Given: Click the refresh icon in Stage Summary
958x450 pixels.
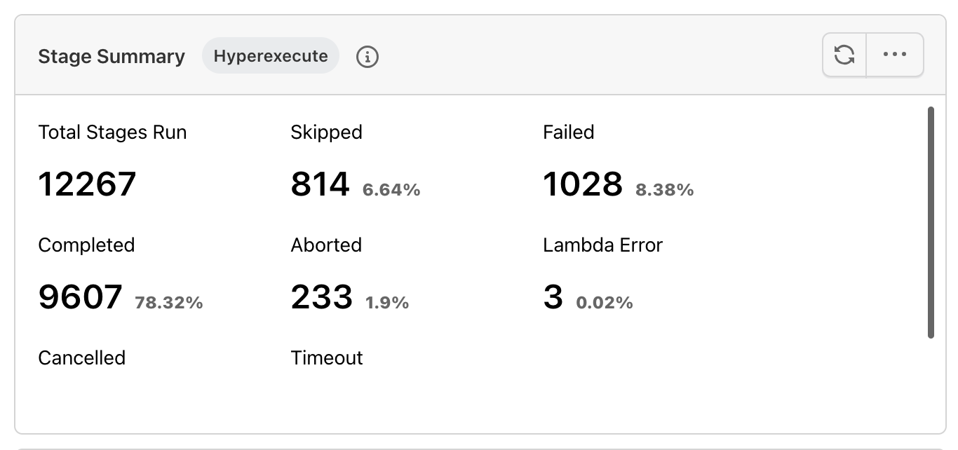Looking at the screenshot, I should (x=844, y=55).
